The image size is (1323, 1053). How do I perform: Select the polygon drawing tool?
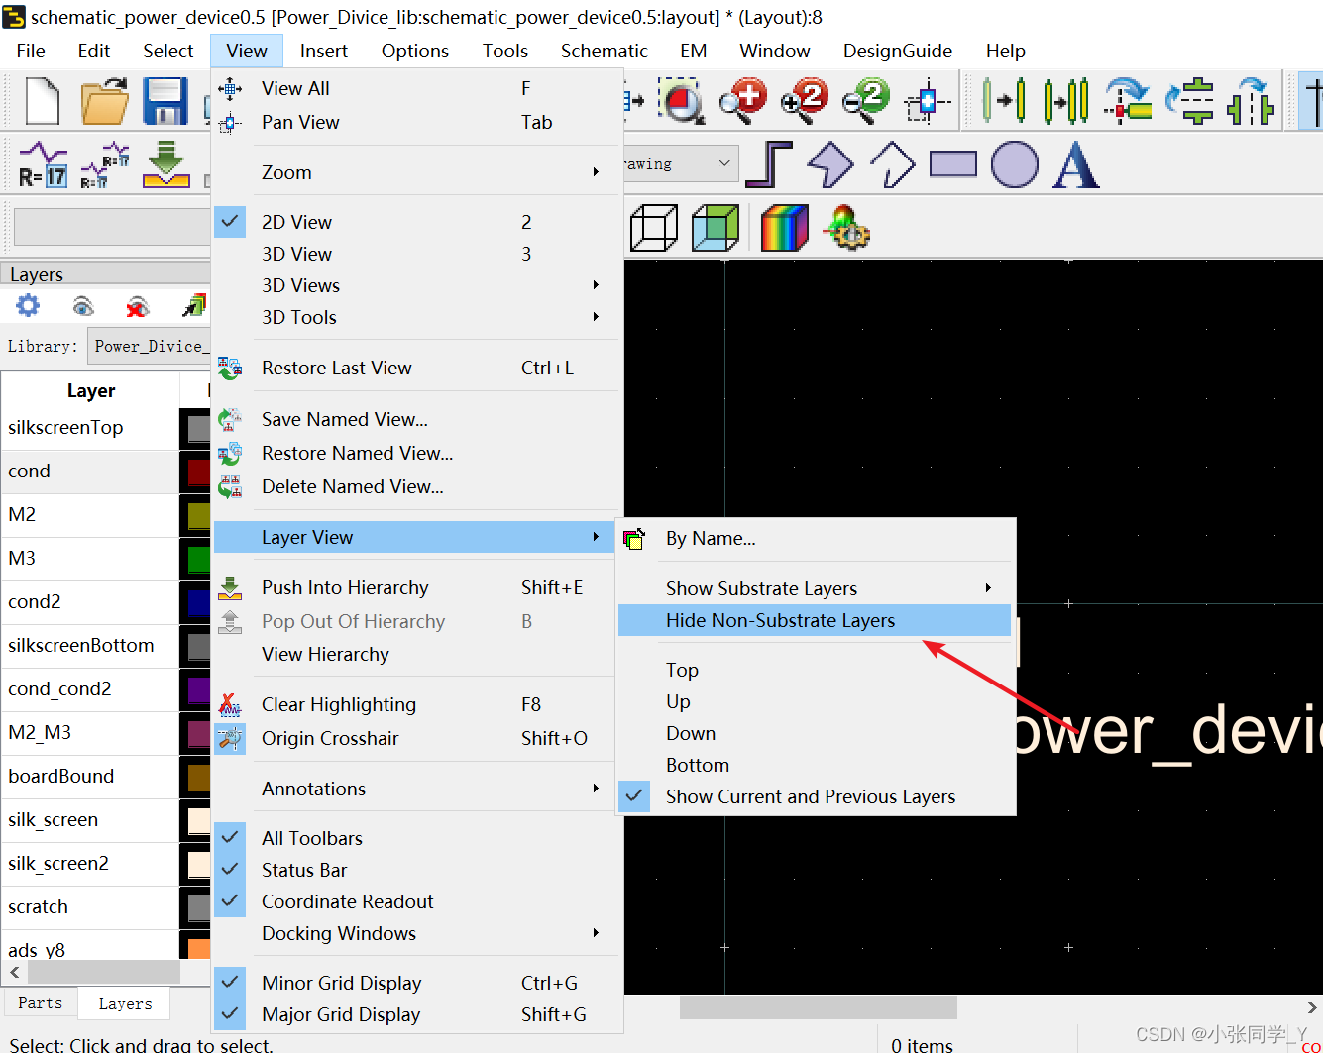pos(830,164)
